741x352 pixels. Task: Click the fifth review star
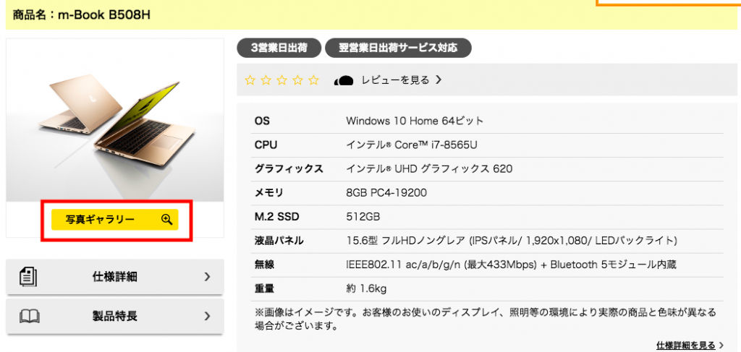tap(313, 80)
